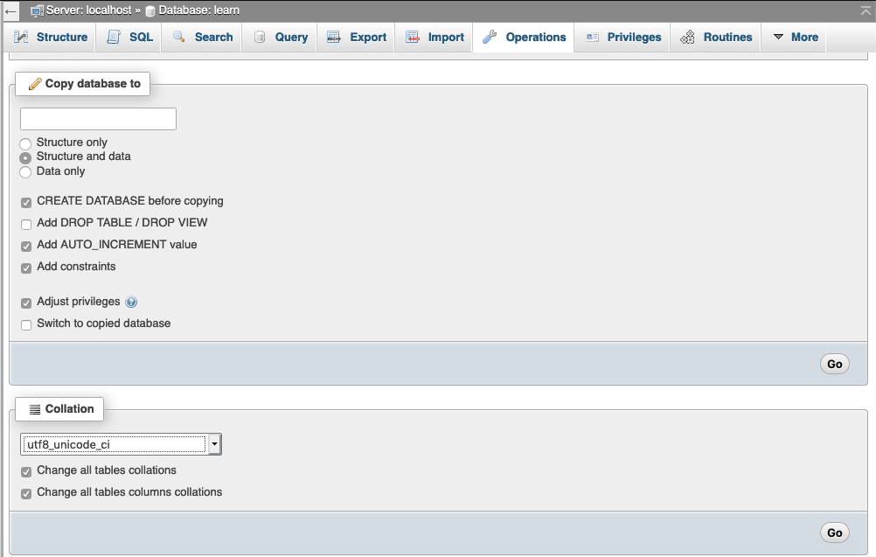Screen dimensions: 876x557
Task: Enable Switch to copied database
Action: 26,325
